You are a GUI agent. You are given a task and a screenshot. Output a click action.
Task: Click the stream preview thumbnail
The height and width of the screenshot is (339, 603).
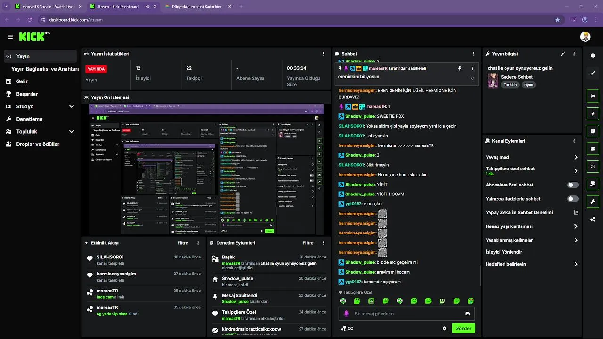[206, 169]
